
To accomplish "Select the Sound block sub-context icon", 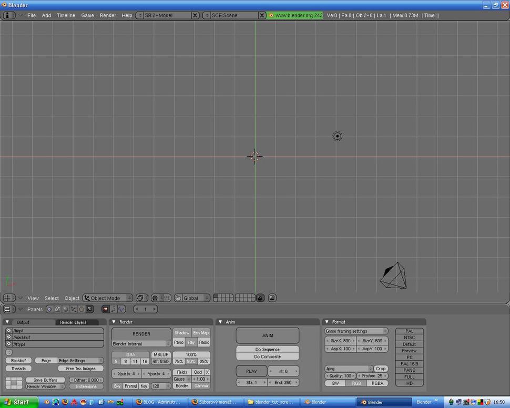I will (121, 309).
